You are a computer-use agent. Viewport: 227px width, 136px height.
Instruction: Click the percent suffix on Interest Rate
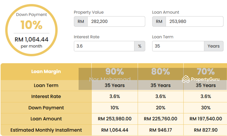[x=140, y=46]
